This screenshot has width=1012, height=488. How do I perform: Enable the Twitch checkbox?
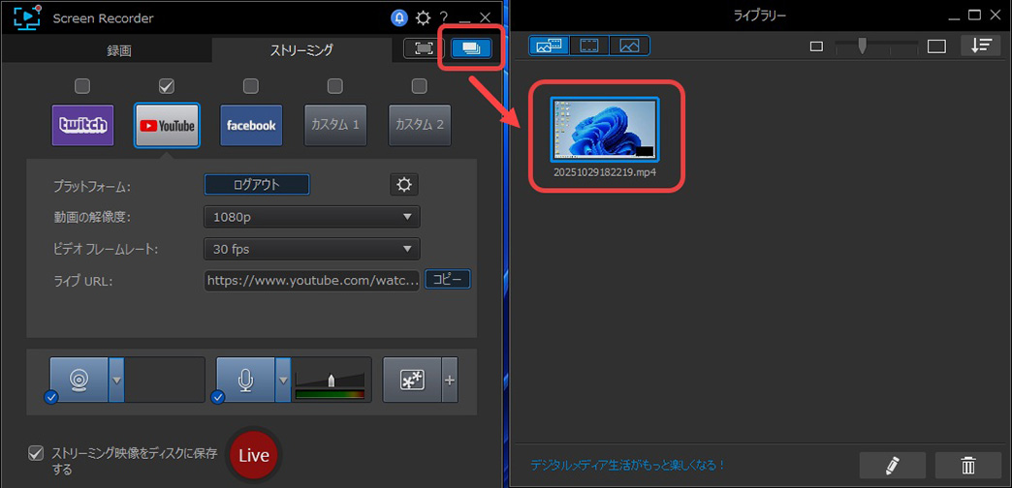pyautogui.click(x=82, y=86)
